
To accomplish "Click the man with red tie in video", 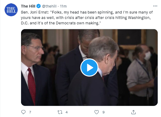I will click(x=34, y=69).
